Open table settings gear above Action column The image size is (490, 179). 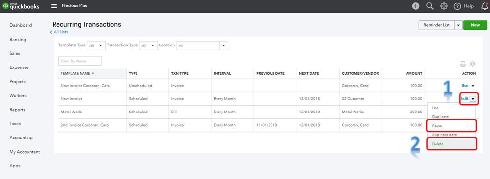click(472, 64)
